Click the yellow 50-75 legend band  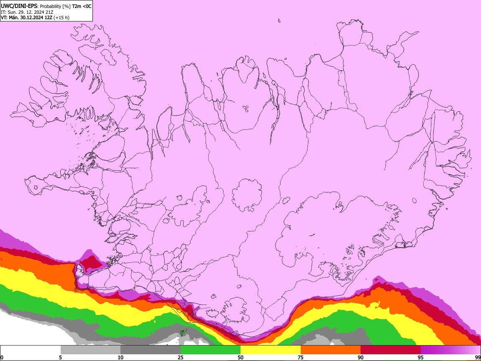coord(271,350)
